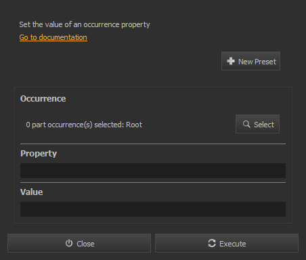Click the word 'Preset' on the New Preset button

[x=265, y=62]
